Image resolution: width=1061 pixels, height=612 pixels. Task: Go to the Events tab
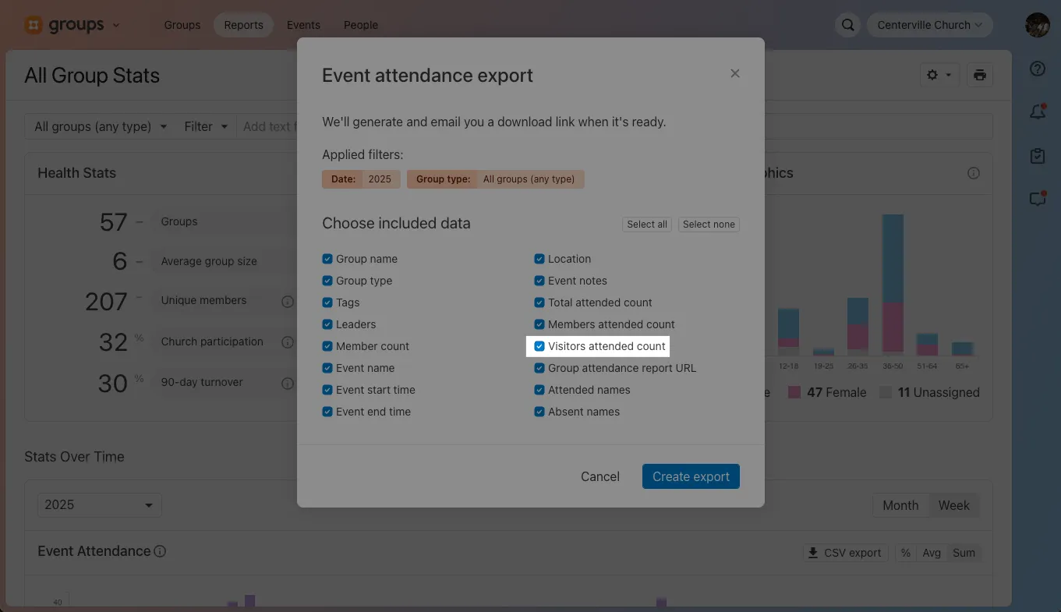point(303,25)
